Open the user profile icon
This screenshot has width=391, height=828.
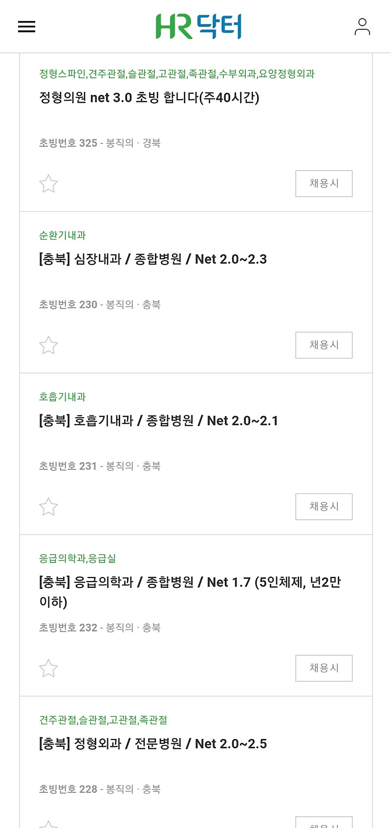tap(362, 26)
